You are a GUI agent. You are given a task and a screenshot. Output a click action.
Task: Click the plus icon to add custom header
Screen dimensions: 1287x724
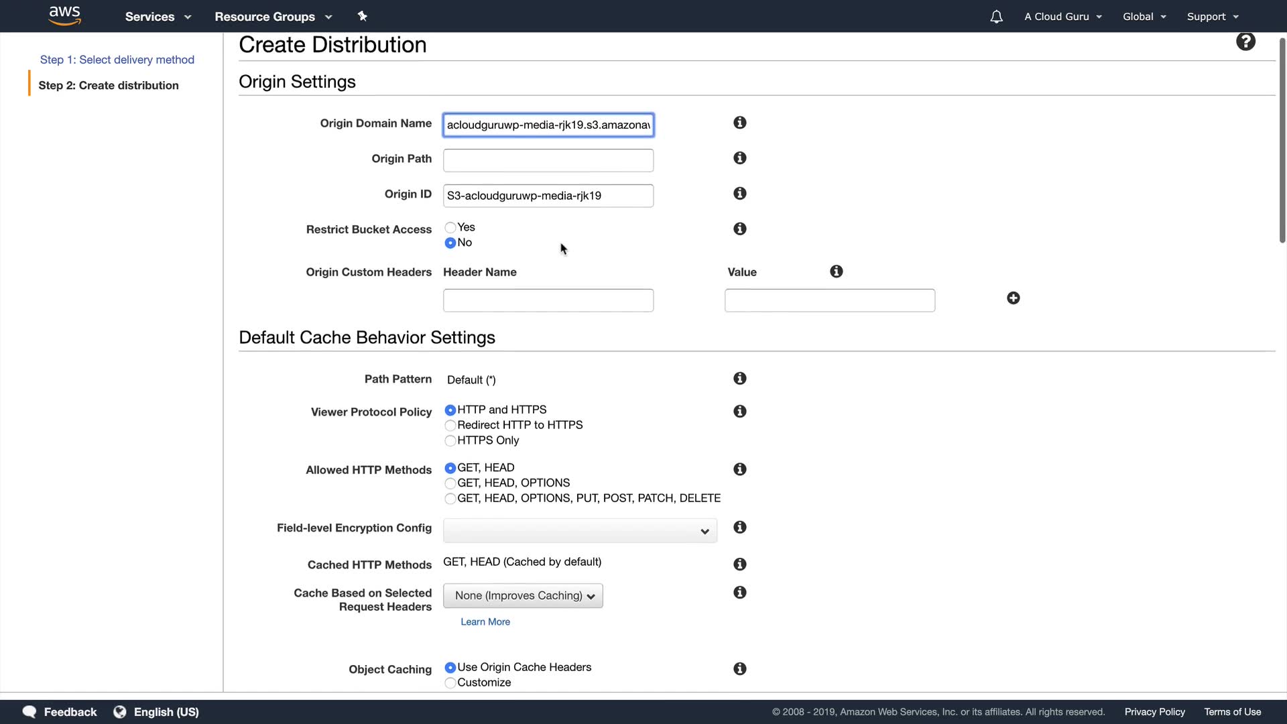click(x=1013, y=298)
